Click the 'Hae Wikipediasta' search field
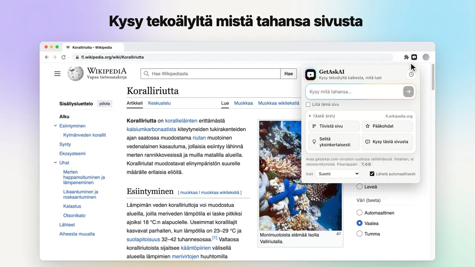This screenshot has height=267, width=475. pyautogui.click(x=210, y=74)
